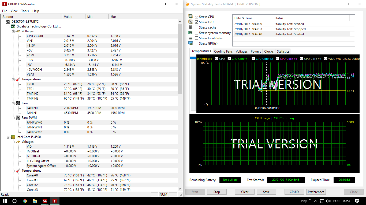
Task: Collapse the motherboard Temperatures node
Action: (13, 79)
